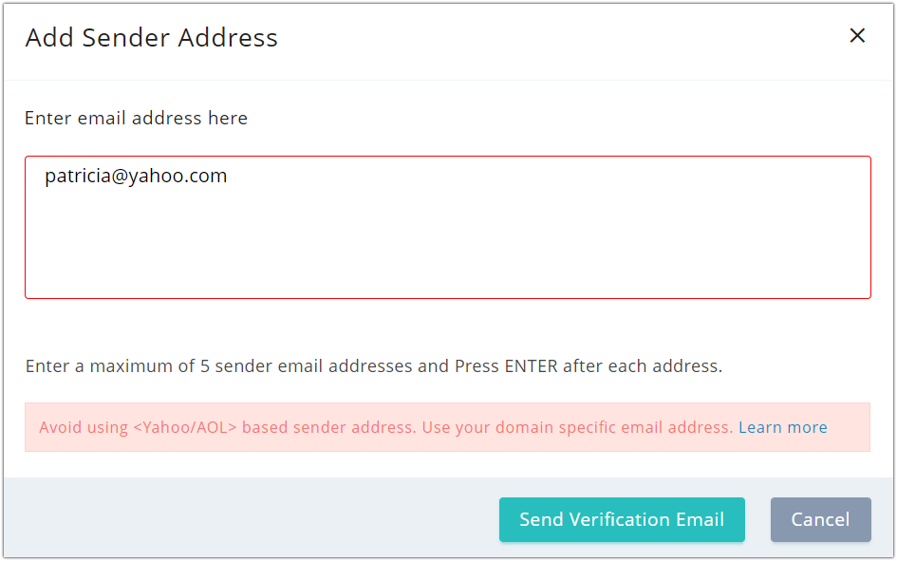The height and width of the screenshot is (561, 897).
Task: Click the '<Yahoo/AOL>' text in the warning
Action: [x=184, y=427]
